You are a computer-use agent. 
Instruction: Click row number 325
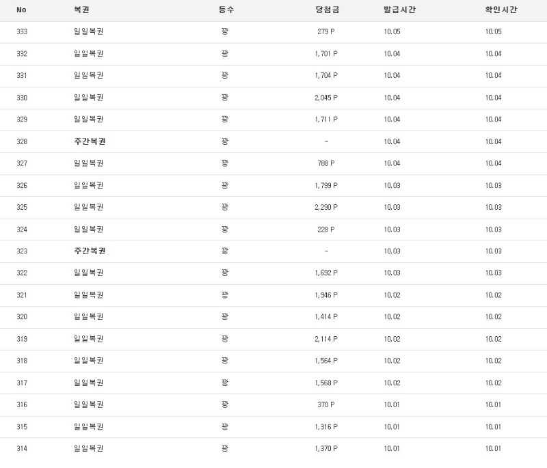pyautogui.click(x=22, y=207)
